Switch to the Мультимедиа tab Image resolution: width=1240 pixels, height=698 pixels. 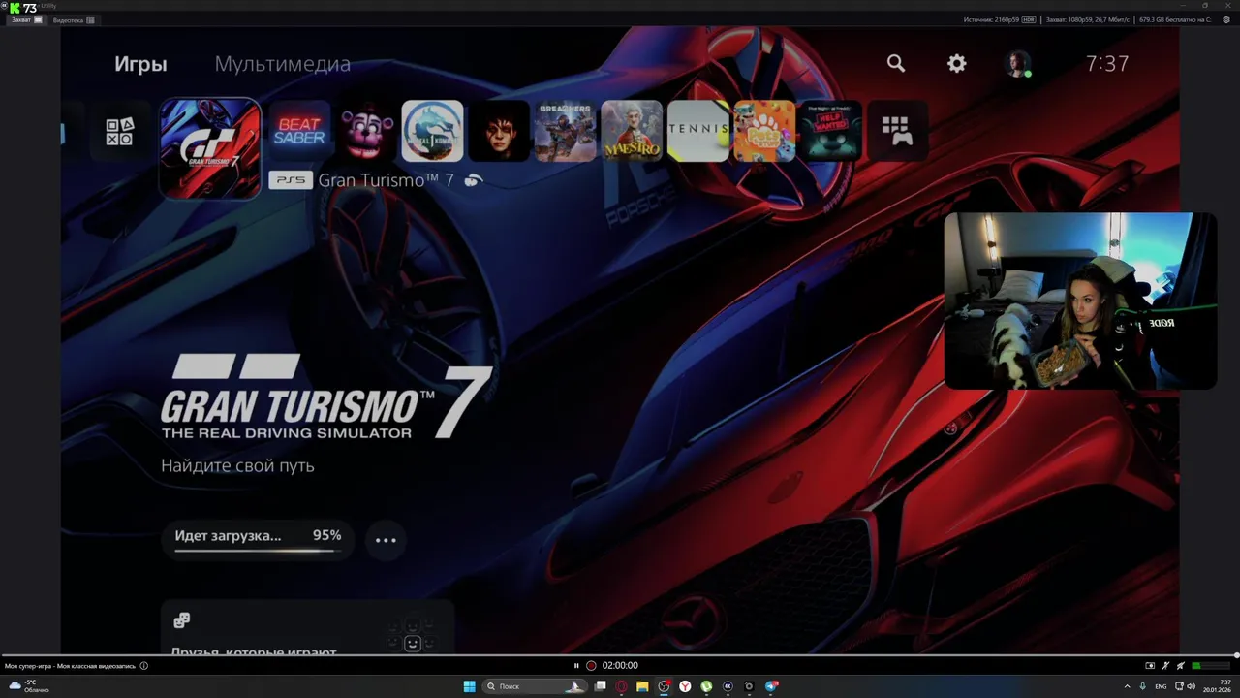click(x=282, y=64)
